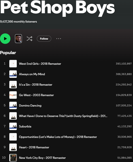The image size is (133, 162).
Task: Click track number 8 beside Opportunities
Action: click(x=5, y=137)
